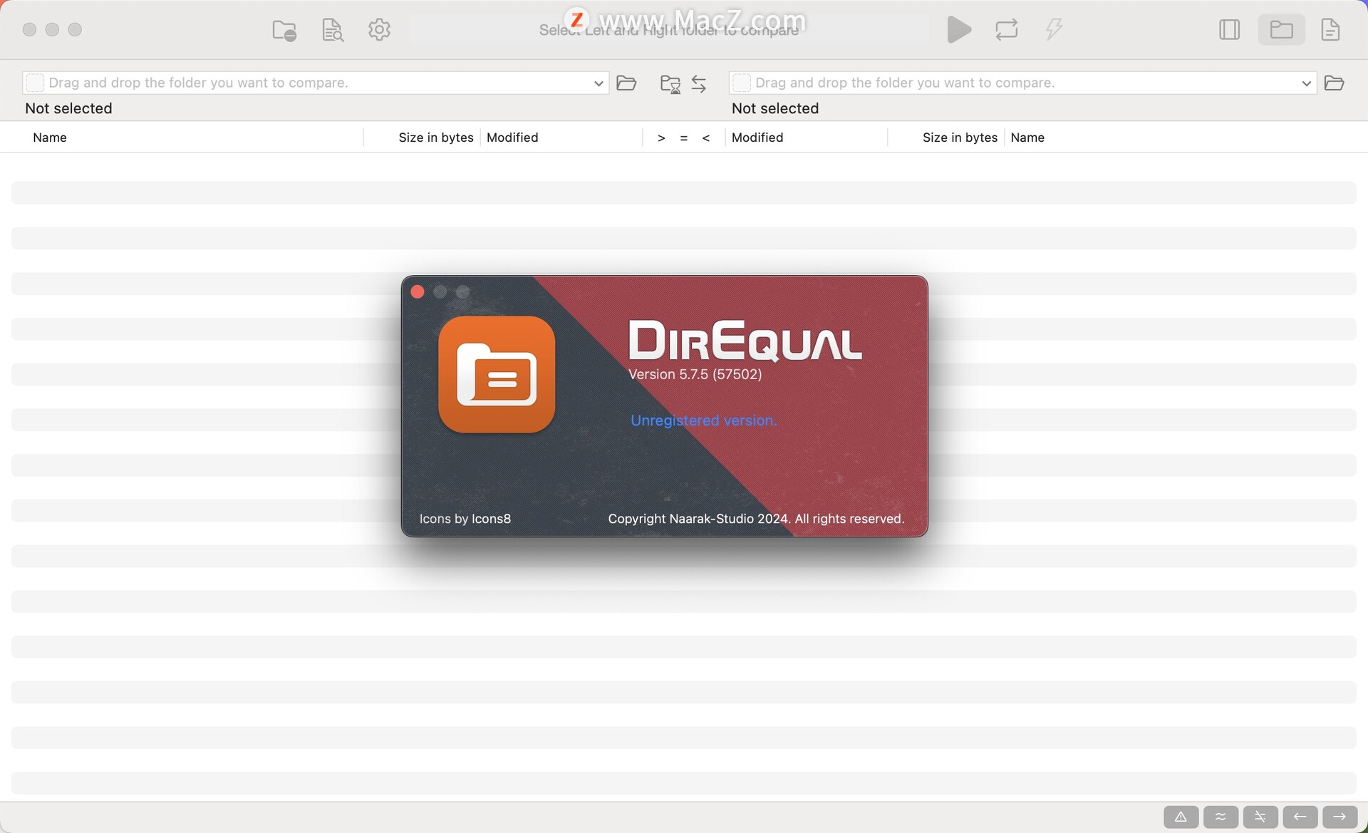The width and height of the screenshot is (1368, 833).
Task: Click the Icons by Icons8 credit
Action: coord(465,519)
